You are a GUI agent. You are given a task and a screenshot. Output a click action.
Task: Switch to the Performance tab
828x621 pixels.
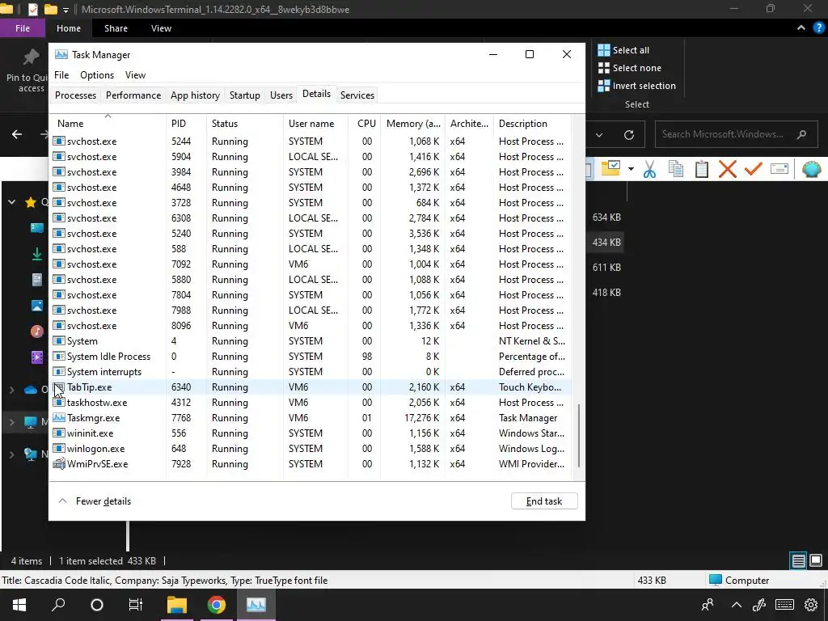click(x=133, y=95)
